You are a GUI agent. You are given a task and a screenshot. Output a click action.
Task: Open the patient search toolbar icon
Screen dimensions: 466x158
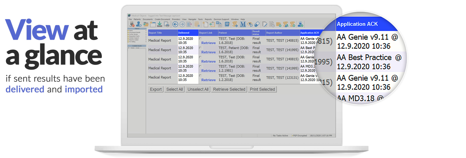tap(139, 24)
